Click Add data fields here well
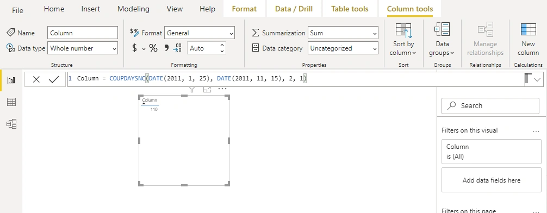 [x=491, y=180]
